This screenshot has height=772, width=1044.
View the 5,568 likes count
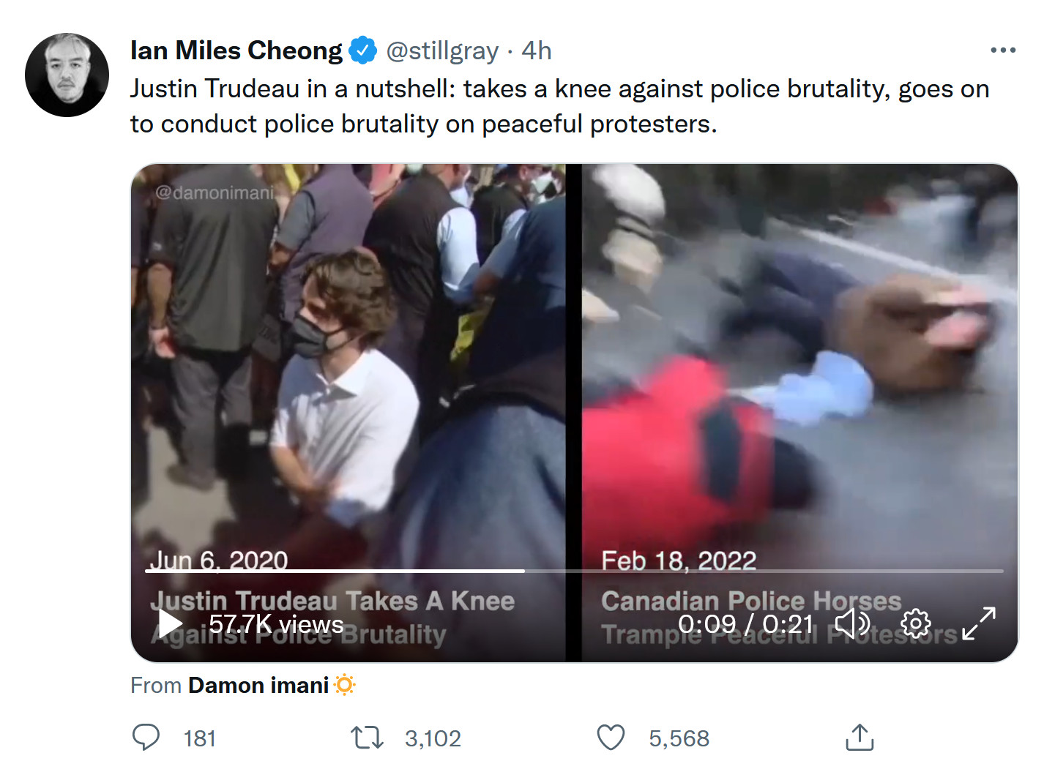[x=679, y=738]
